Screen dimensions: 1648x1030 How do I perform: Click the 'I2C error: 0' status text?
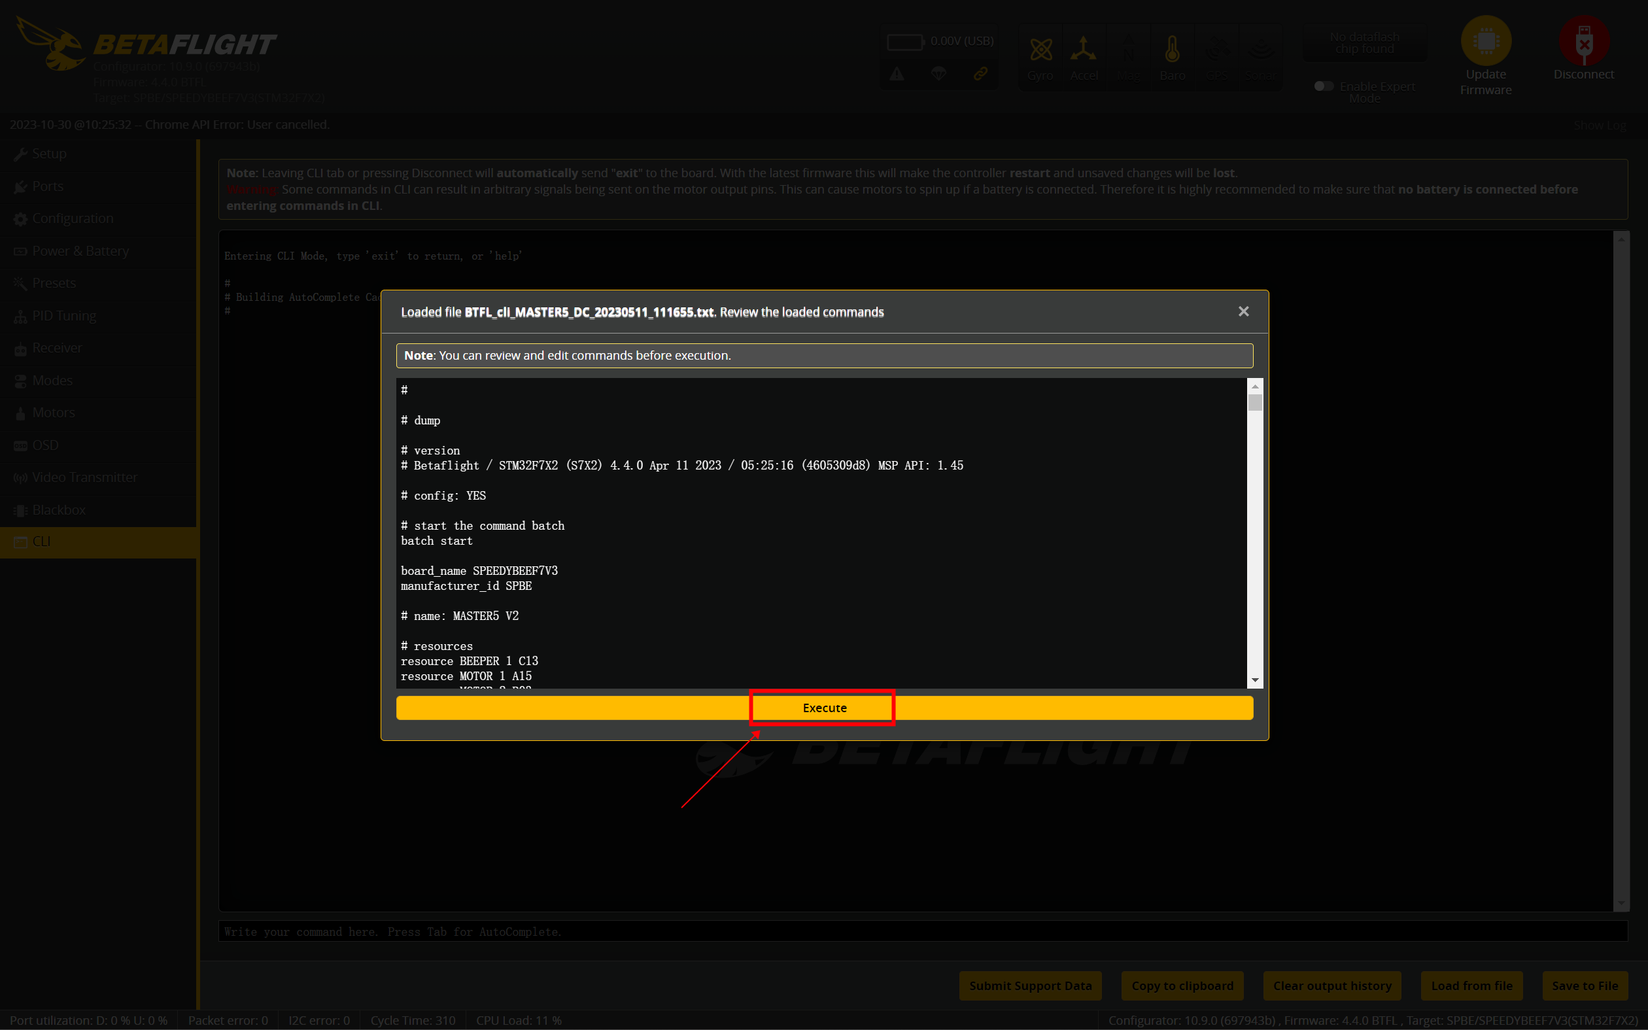click(x=318, y=1020)
